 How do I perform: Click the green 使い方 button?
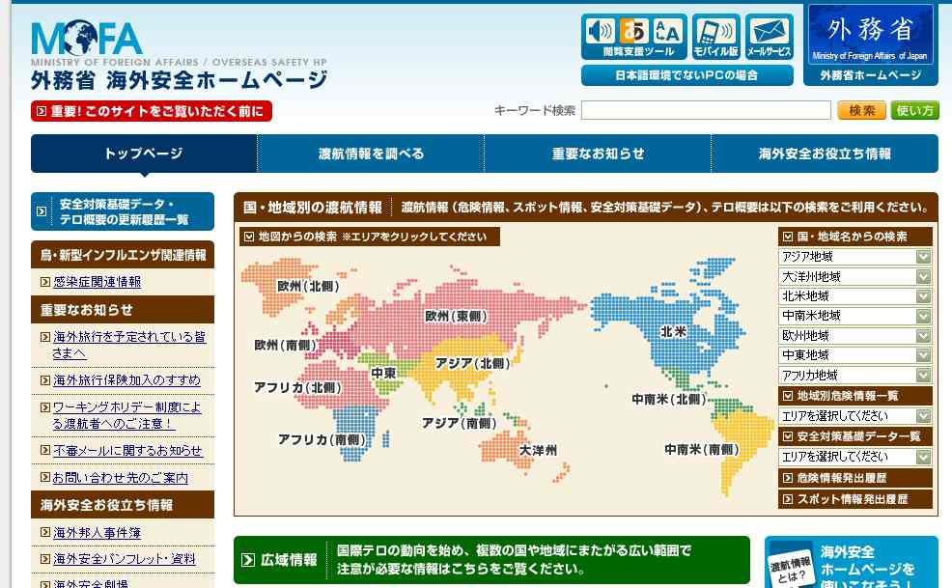(914, 111)
